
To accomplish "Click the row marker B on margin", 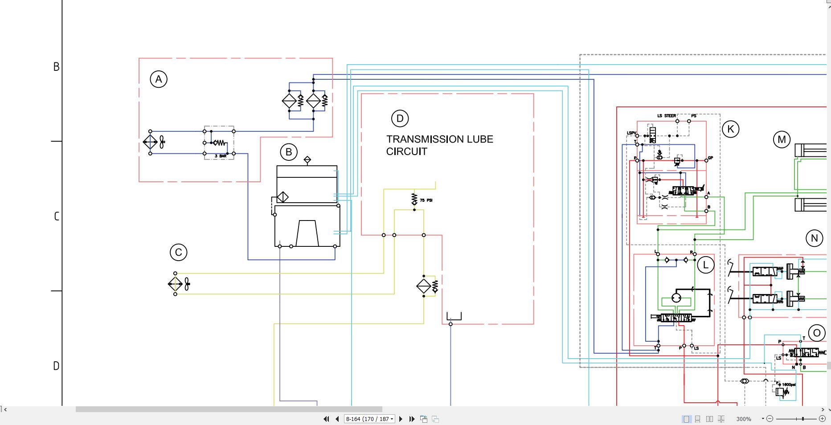I will (x=56, y=67).
